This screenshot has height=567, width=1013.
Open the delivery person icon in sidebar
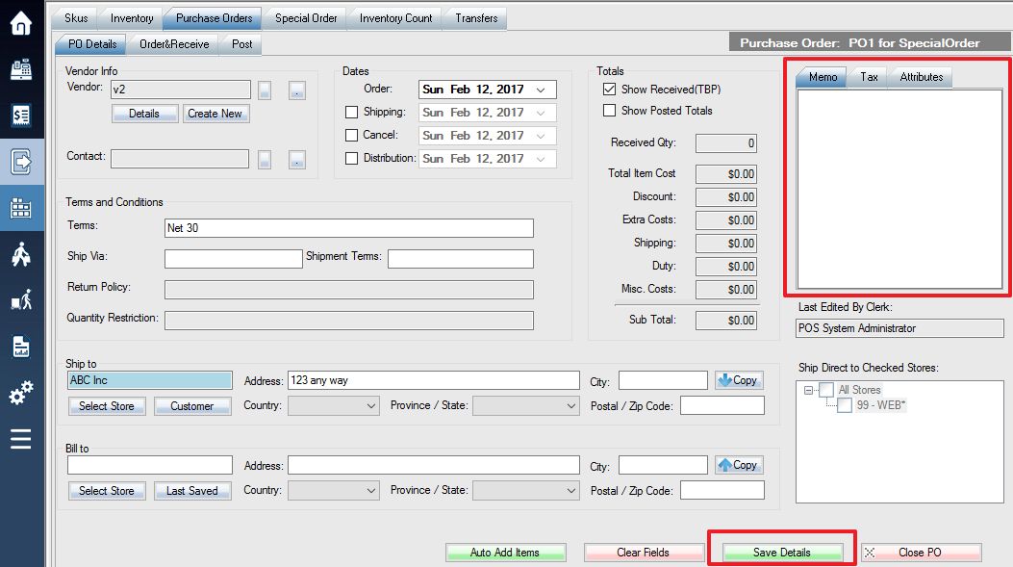tap(20, 300)
